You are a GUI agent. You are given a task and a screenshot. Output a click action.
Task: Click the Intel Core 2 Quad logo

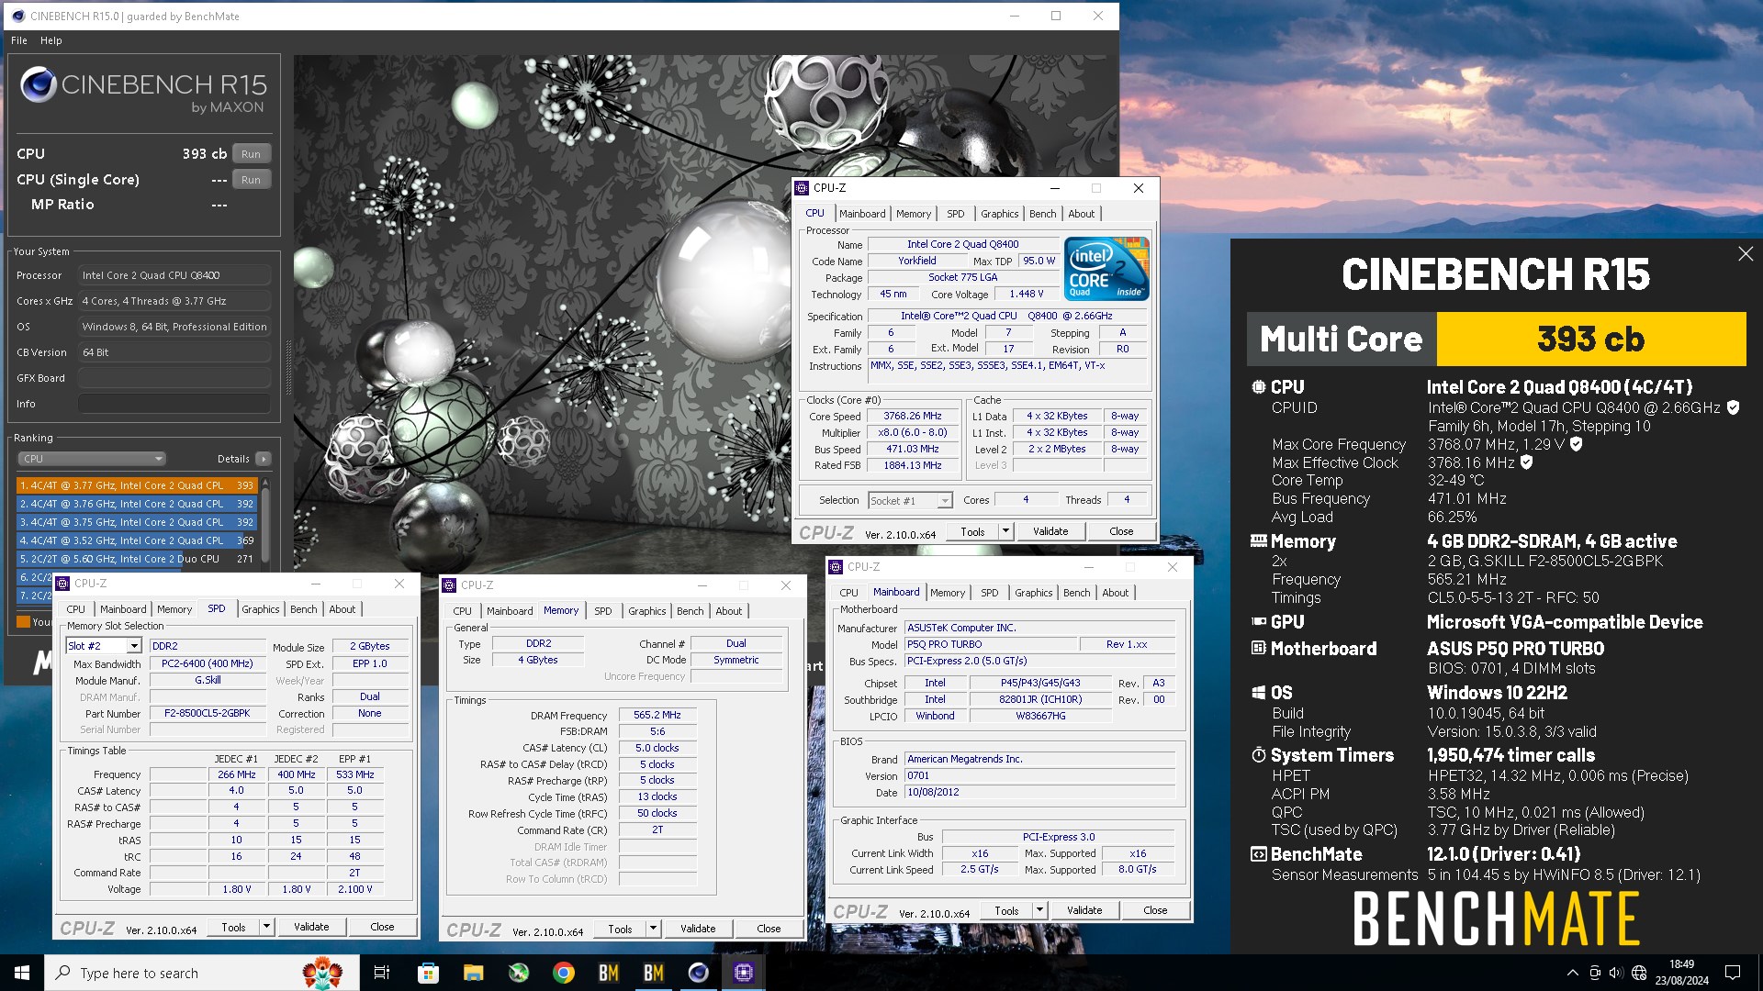click(1106, 268)
